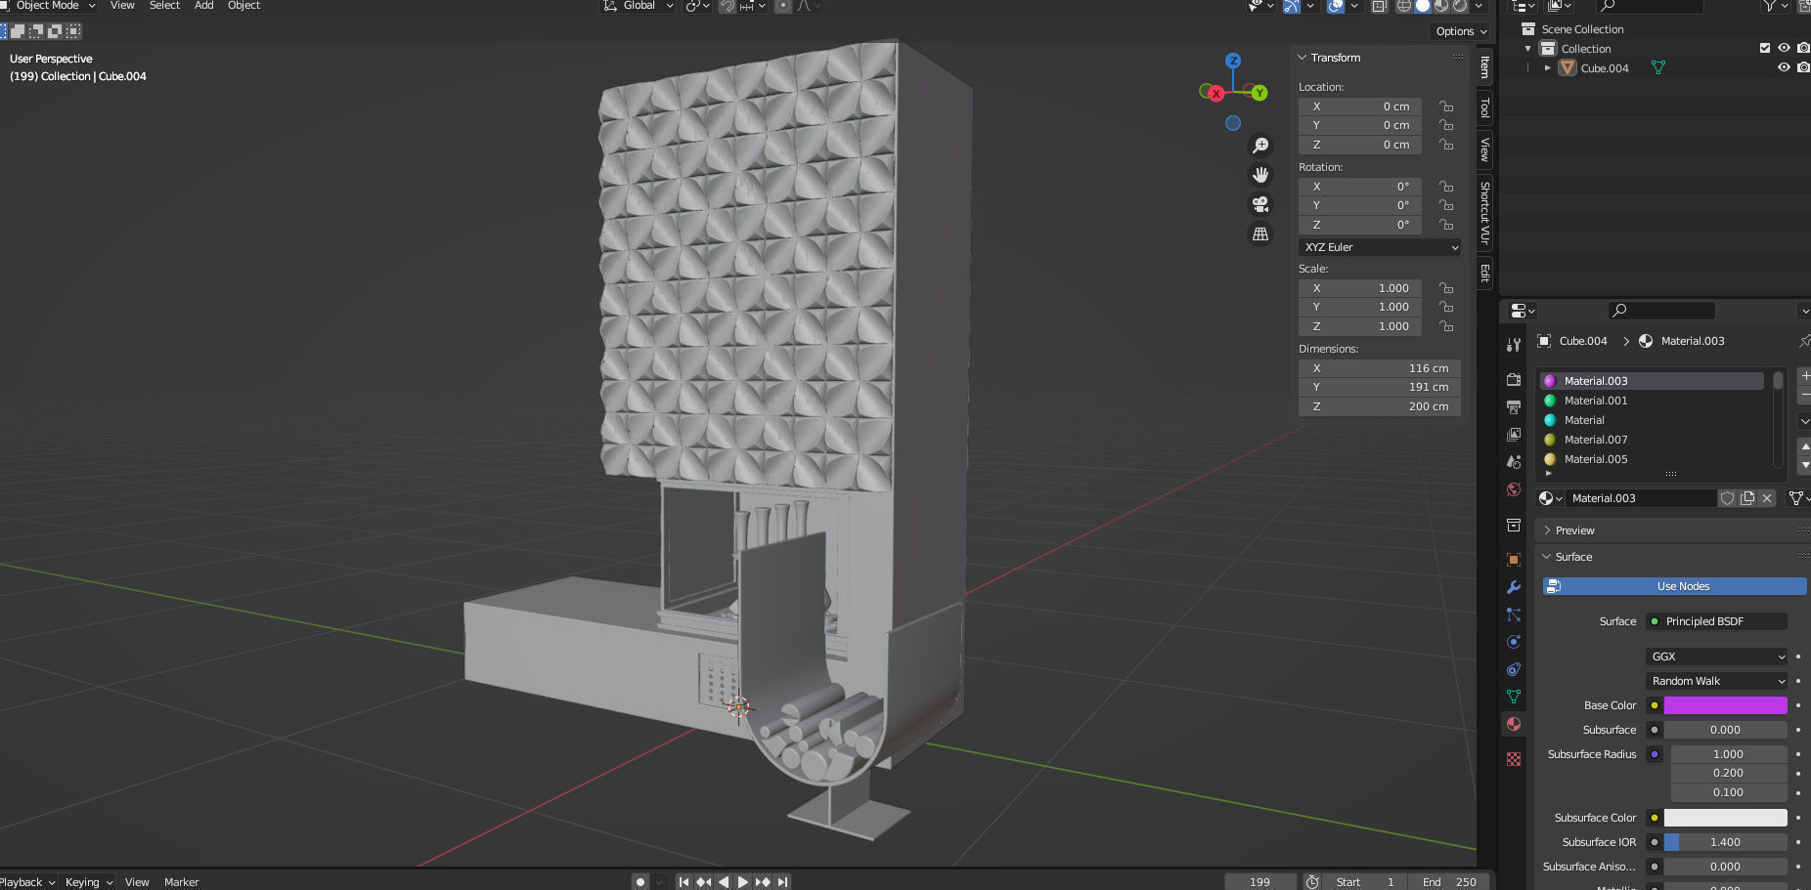
Task: Click the green Y axis gizmo ball
Action: [1259, 93]
